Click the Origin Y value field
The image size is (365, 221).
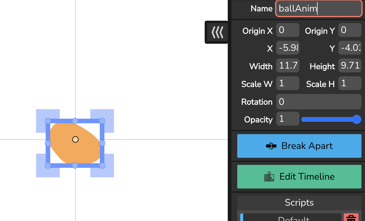tap(350, 30)
